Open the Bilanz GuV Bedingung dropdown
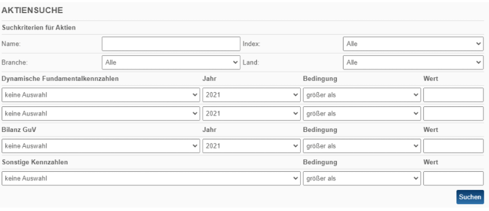The height and width of the screenshot is (211, 489). 362,146
